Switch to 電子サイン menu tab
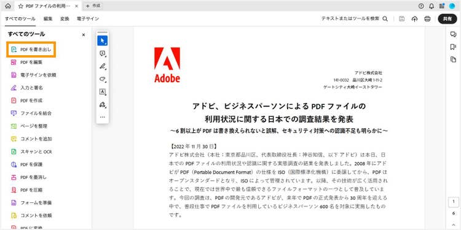 coord(88,19)
